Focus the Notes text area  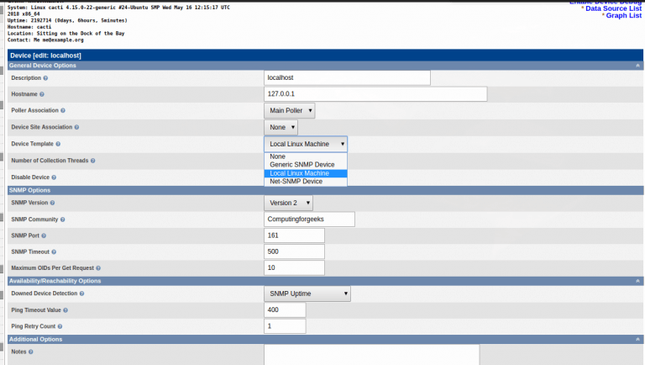coord(370,354)
